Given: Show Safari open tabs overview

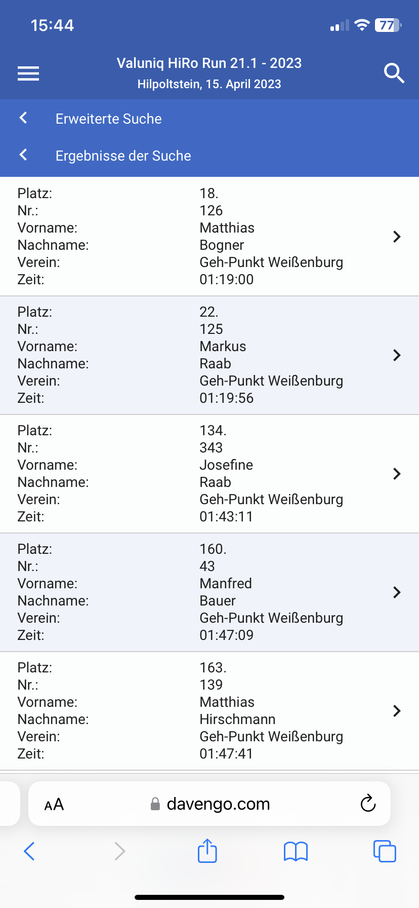Looking at the screenshot, I should coord(385,851).
